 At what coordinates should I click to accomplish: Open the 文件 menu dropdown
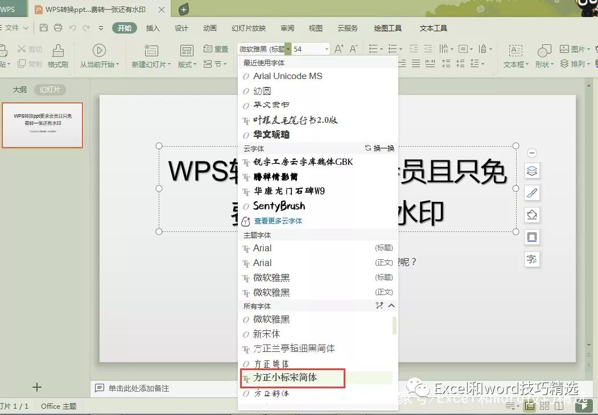15,28
